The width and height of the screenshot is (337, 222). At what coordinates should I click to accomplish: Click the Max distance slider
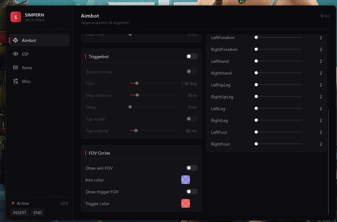pos(154,95)
